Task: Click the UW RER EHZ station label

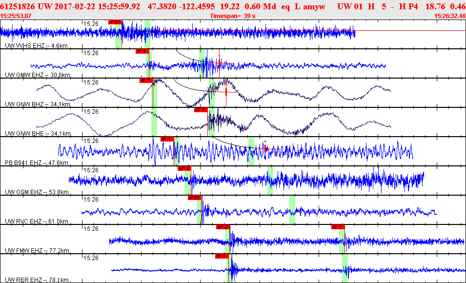Action: pos(37,280)
